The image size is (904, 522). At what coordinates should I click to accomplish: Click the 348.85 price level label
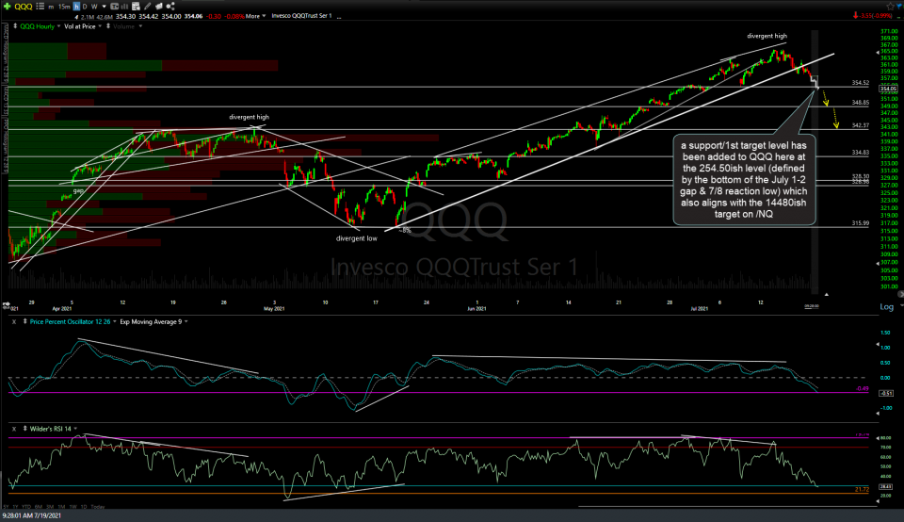tap(860, 103)
